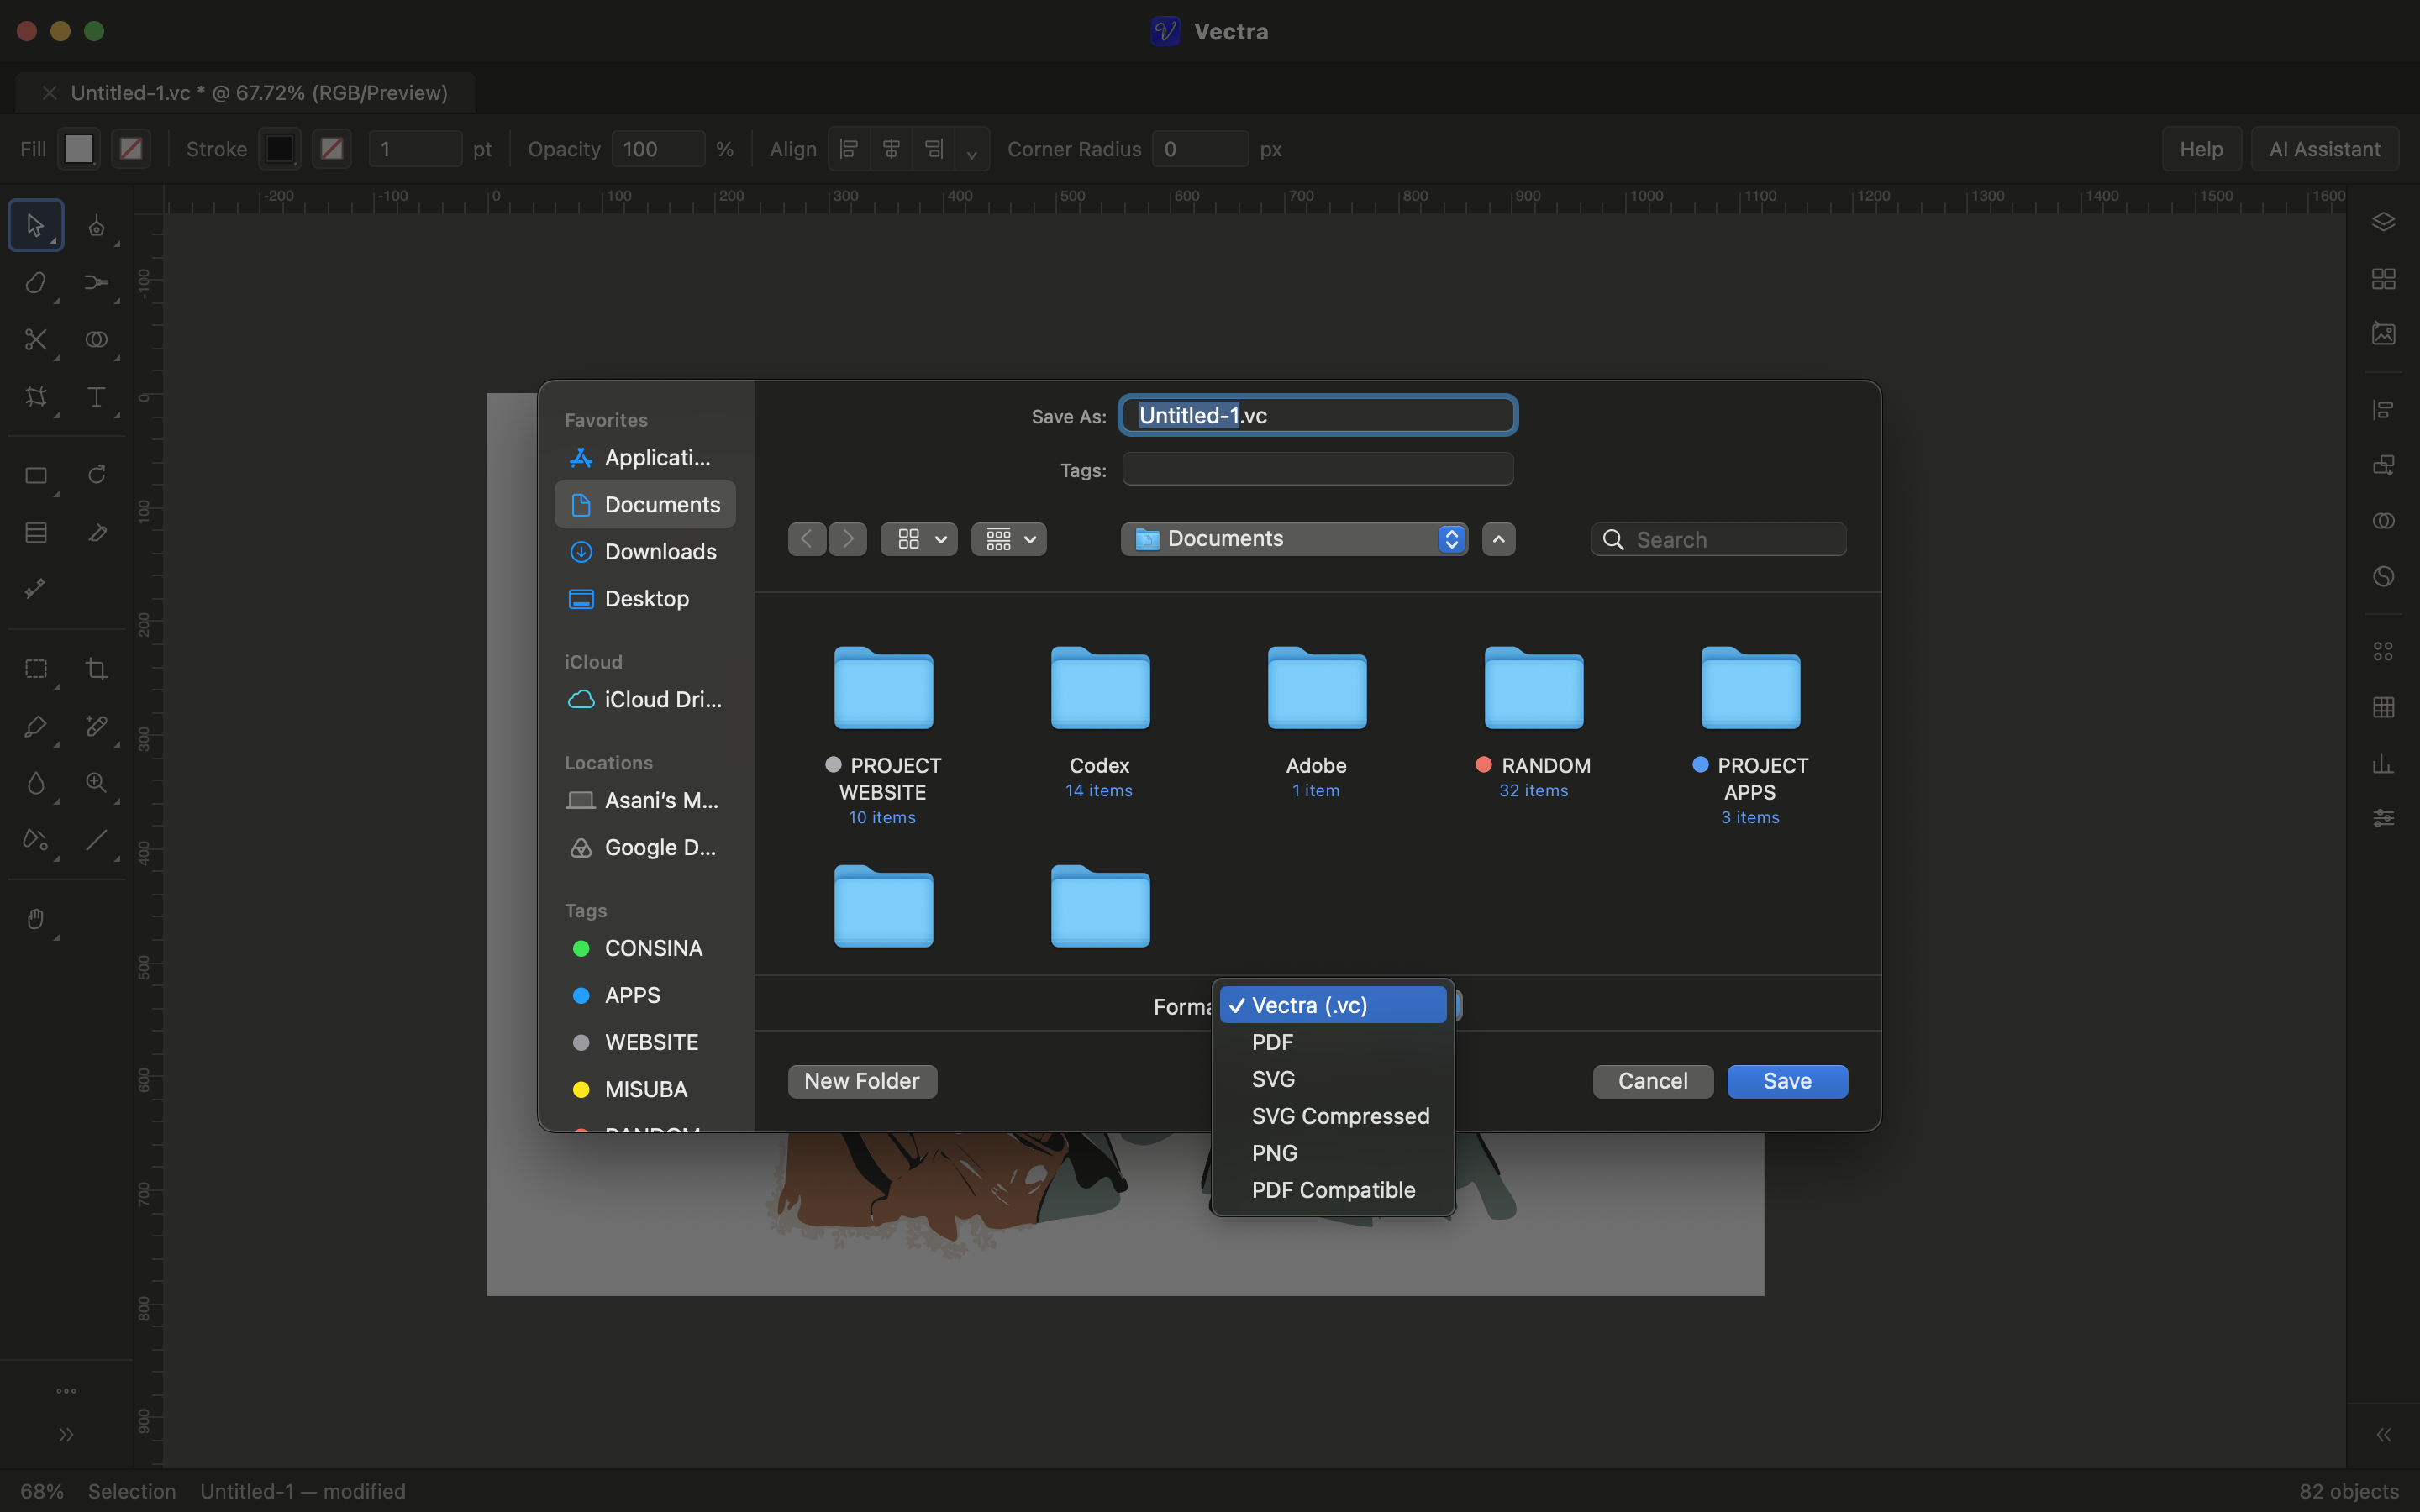2420x1512 pixels.
Task: Click the Tags input field
Action: coord(1318,469)
